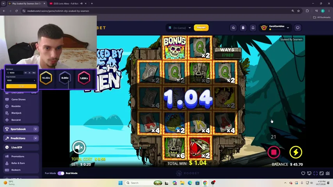Open the game statistics chart icon
Screen dimensions: 333x187
click(x=328, y=173)
